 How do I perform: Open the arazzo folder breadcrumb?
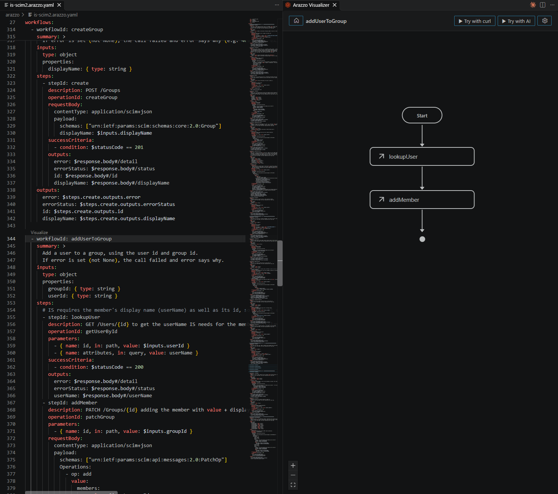point(12,15)
